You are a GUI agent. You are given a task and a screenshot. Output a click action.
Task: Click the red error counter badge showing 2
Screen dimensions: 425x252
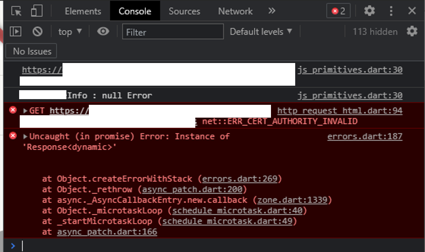[x=338, y=11]
